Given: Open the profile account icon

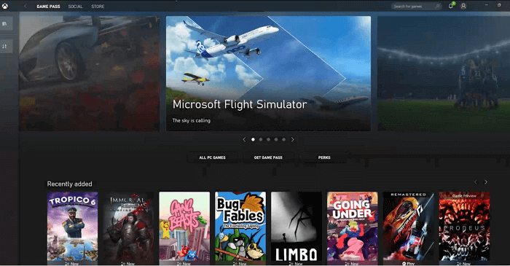Looking at the screenshot, I should pos(463,6).
